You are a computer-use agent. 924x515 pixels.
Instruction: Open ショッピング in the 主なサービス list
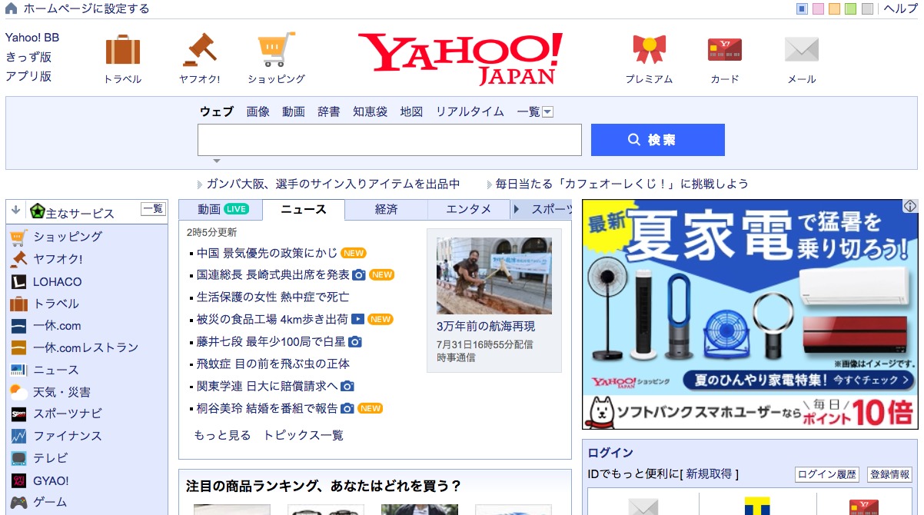pos(68,237)
